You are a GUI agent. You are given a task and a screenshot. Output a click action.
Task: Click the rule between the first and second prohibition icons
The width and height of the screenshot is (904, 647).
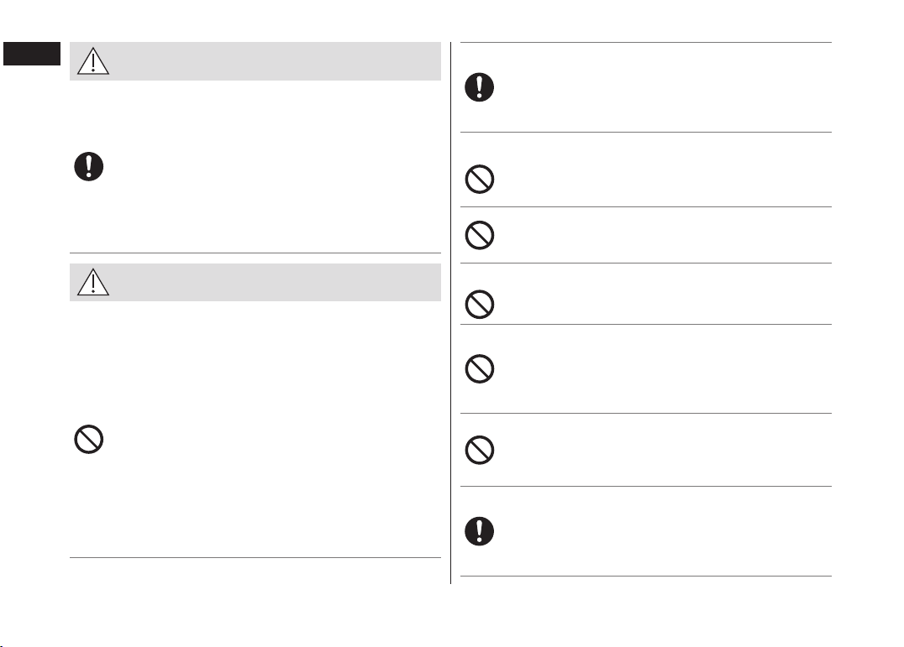click(646, 206)
